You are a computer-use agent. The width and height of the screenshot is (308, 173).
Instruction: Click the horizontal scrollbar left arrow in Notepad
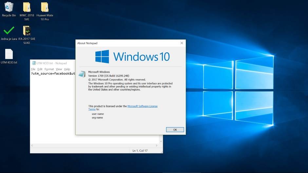click(x=32, y=145)
